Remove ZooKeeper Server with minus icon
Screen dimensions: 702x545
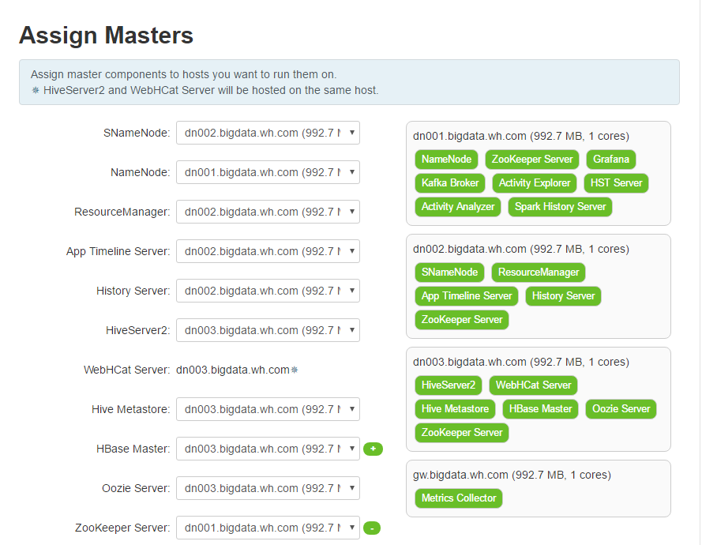tap(372, 528)
